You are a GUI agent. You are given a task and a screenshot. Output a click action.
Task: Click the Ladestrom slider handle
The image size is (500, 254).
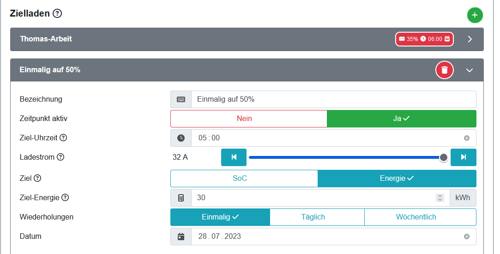pos(444,157)
